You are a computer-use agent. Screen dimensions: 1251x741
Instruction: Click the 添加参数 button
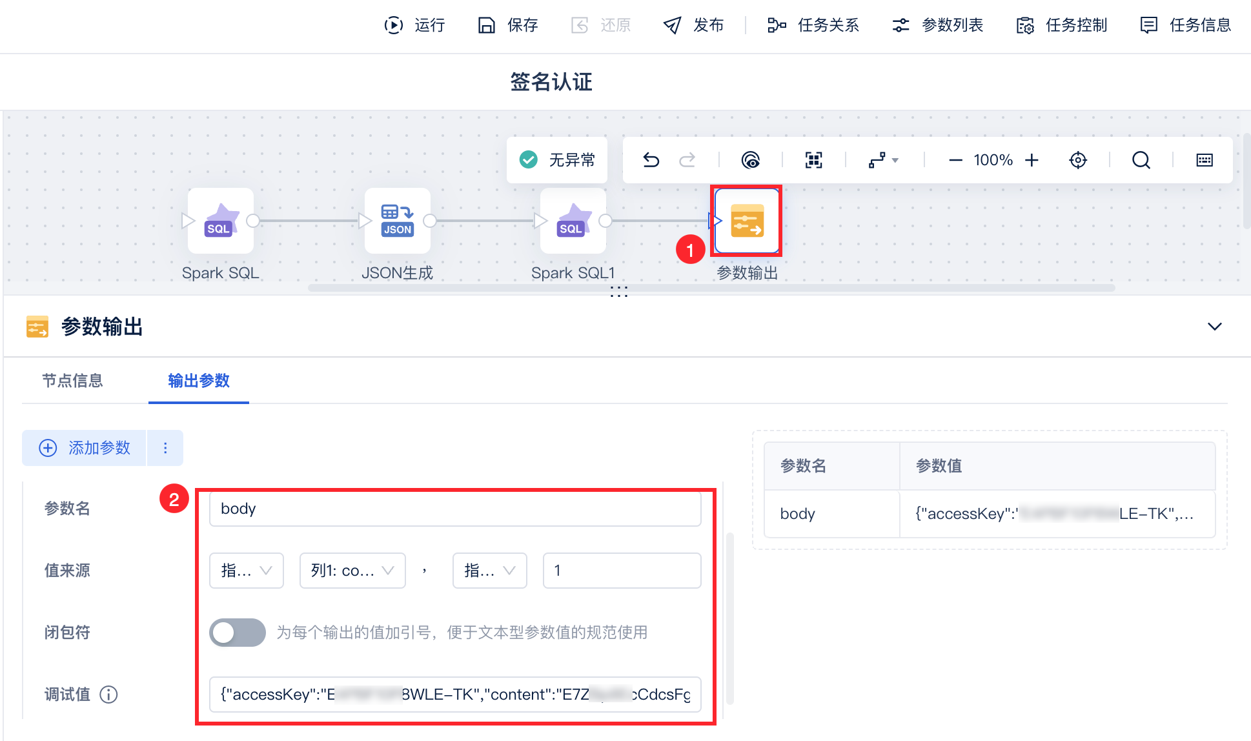point(85,448)
